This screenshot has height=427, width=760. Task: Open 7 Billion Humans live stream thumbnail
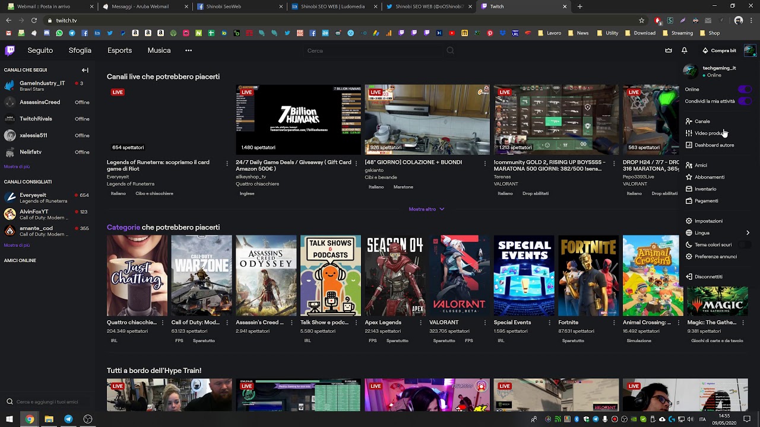pyautogui.click(x=298, y=120)
